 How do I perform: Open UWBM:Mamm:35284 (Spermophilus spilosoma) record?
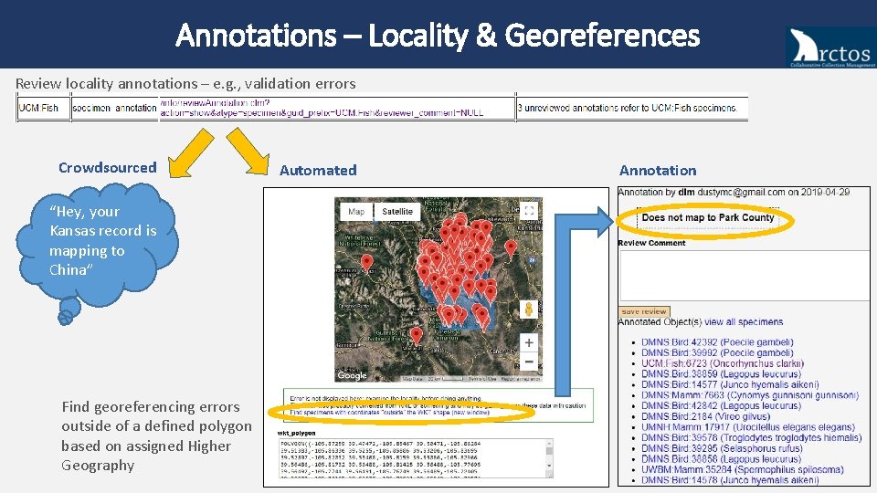click(x=742, y=469)
